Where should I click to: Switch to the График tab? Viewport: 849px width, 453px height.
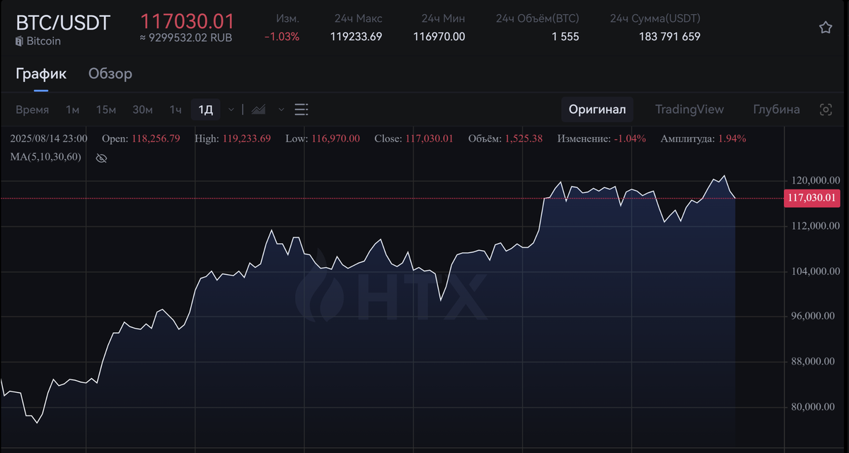41,73
